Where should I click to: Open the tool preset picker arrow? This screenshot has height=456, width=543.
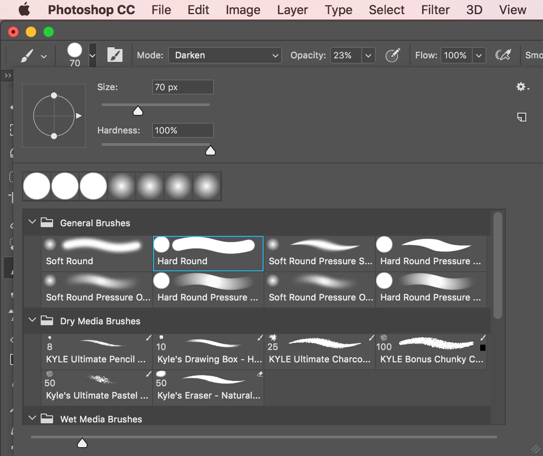(43, 56)
